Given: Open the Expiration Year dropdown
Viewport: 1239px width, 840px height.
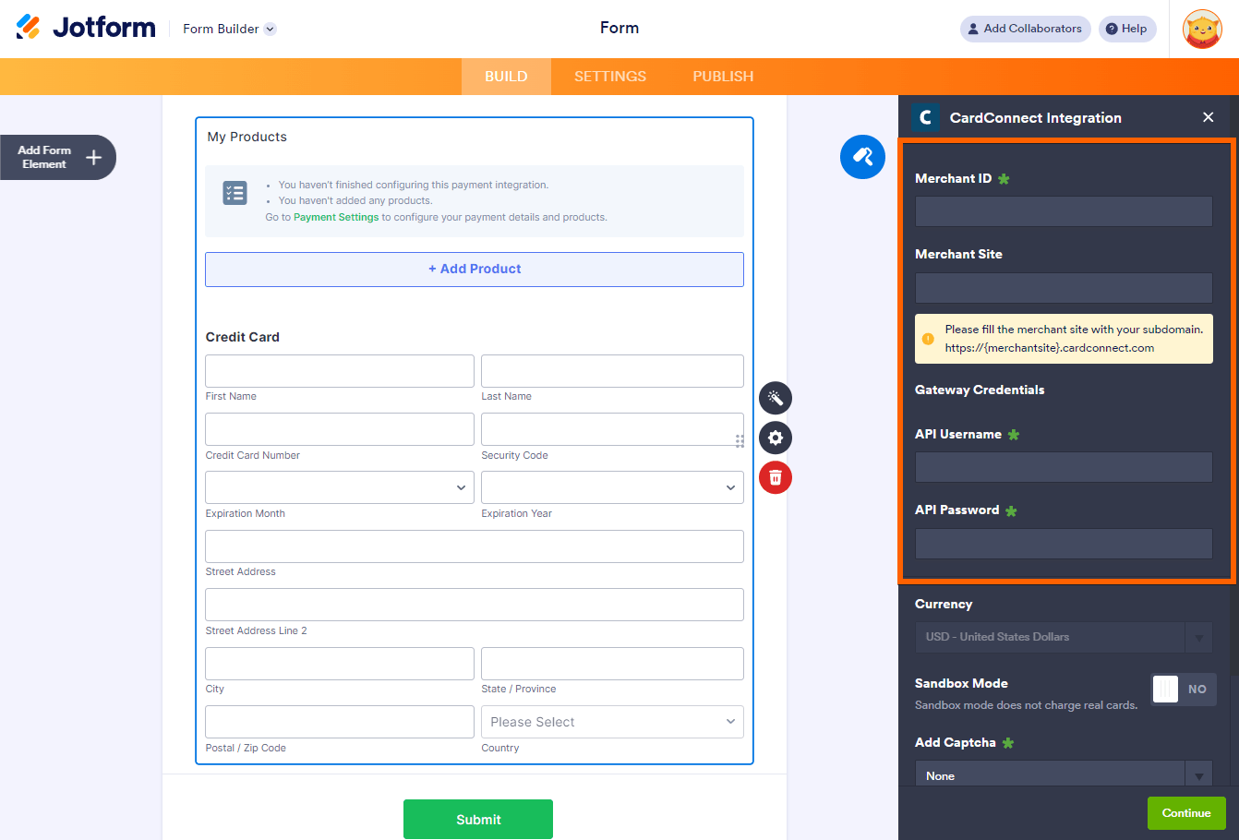Looking at the screenshot, I should 612,487.
